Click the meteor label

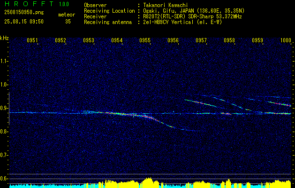coord(67,15)
